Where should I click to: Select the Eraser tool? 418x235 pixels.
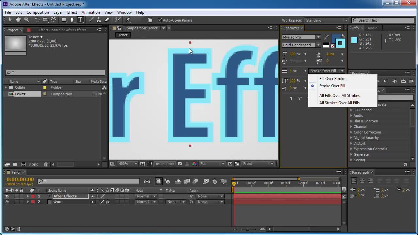coord(107,20)
